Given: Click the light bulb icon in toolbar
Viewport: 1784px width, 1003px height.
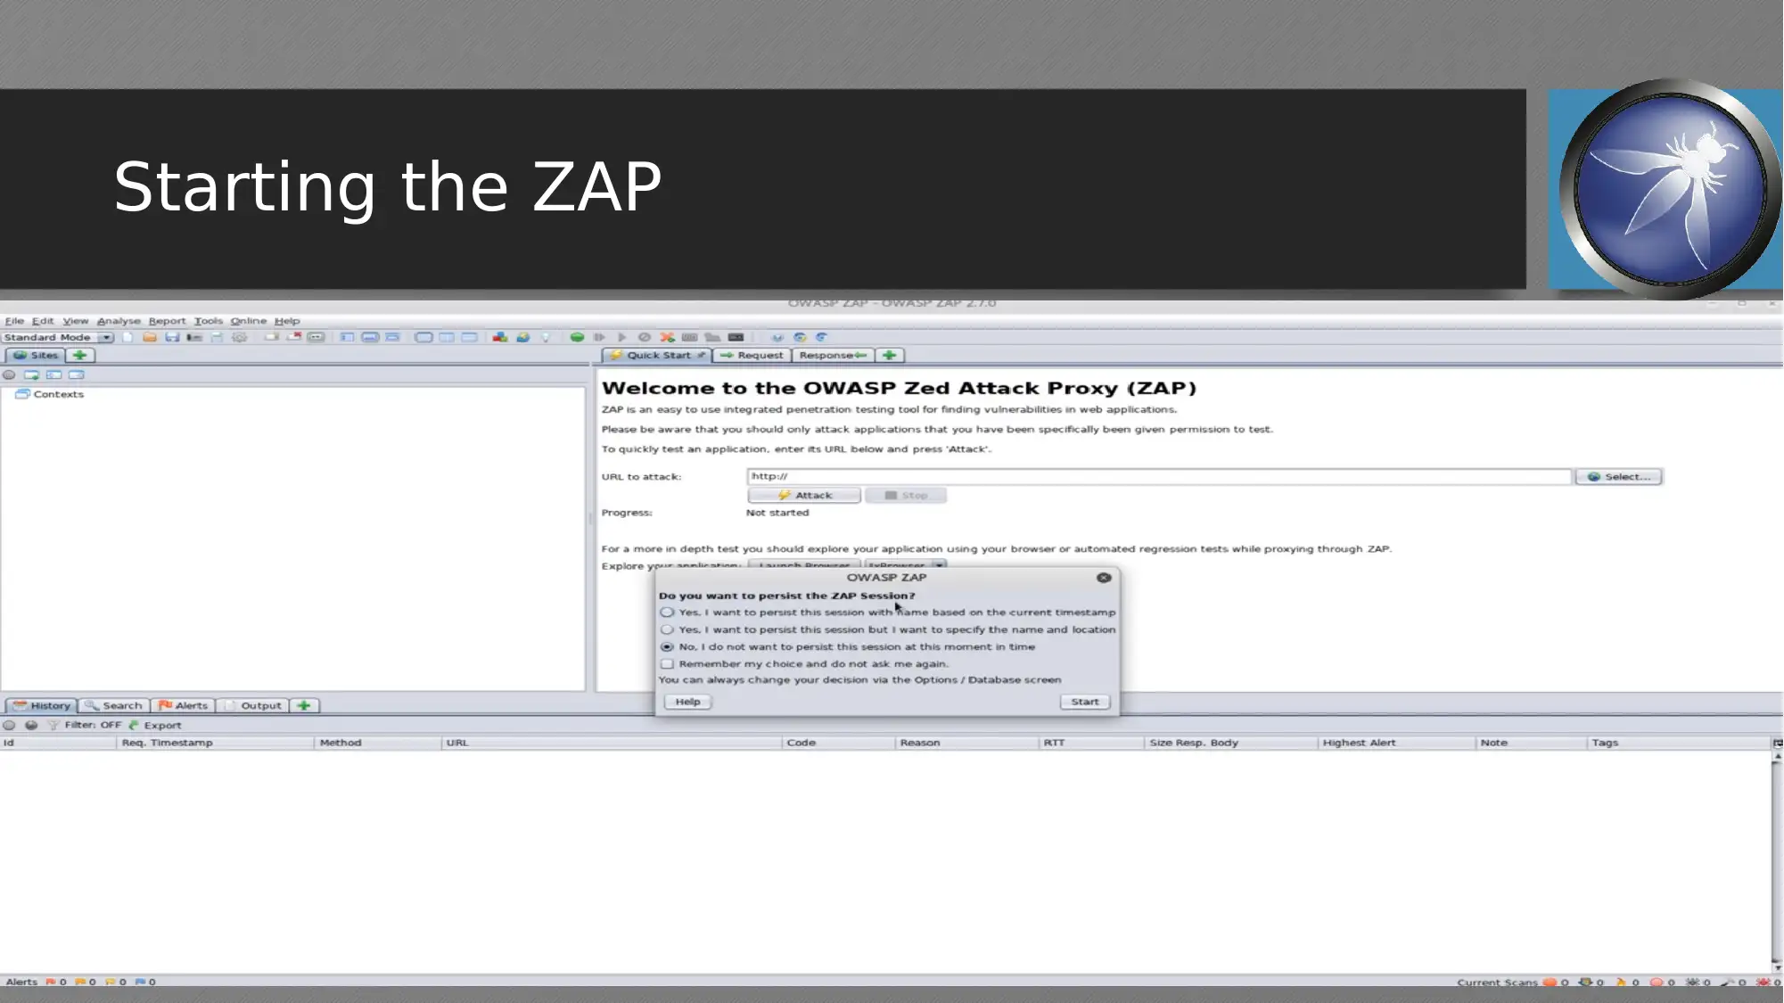Looking at the screenshot, I should (x=546, y=337).
